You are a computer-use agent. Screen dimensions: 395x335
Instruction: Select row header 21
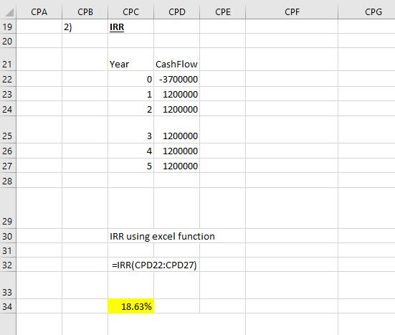tap(8, 60)
